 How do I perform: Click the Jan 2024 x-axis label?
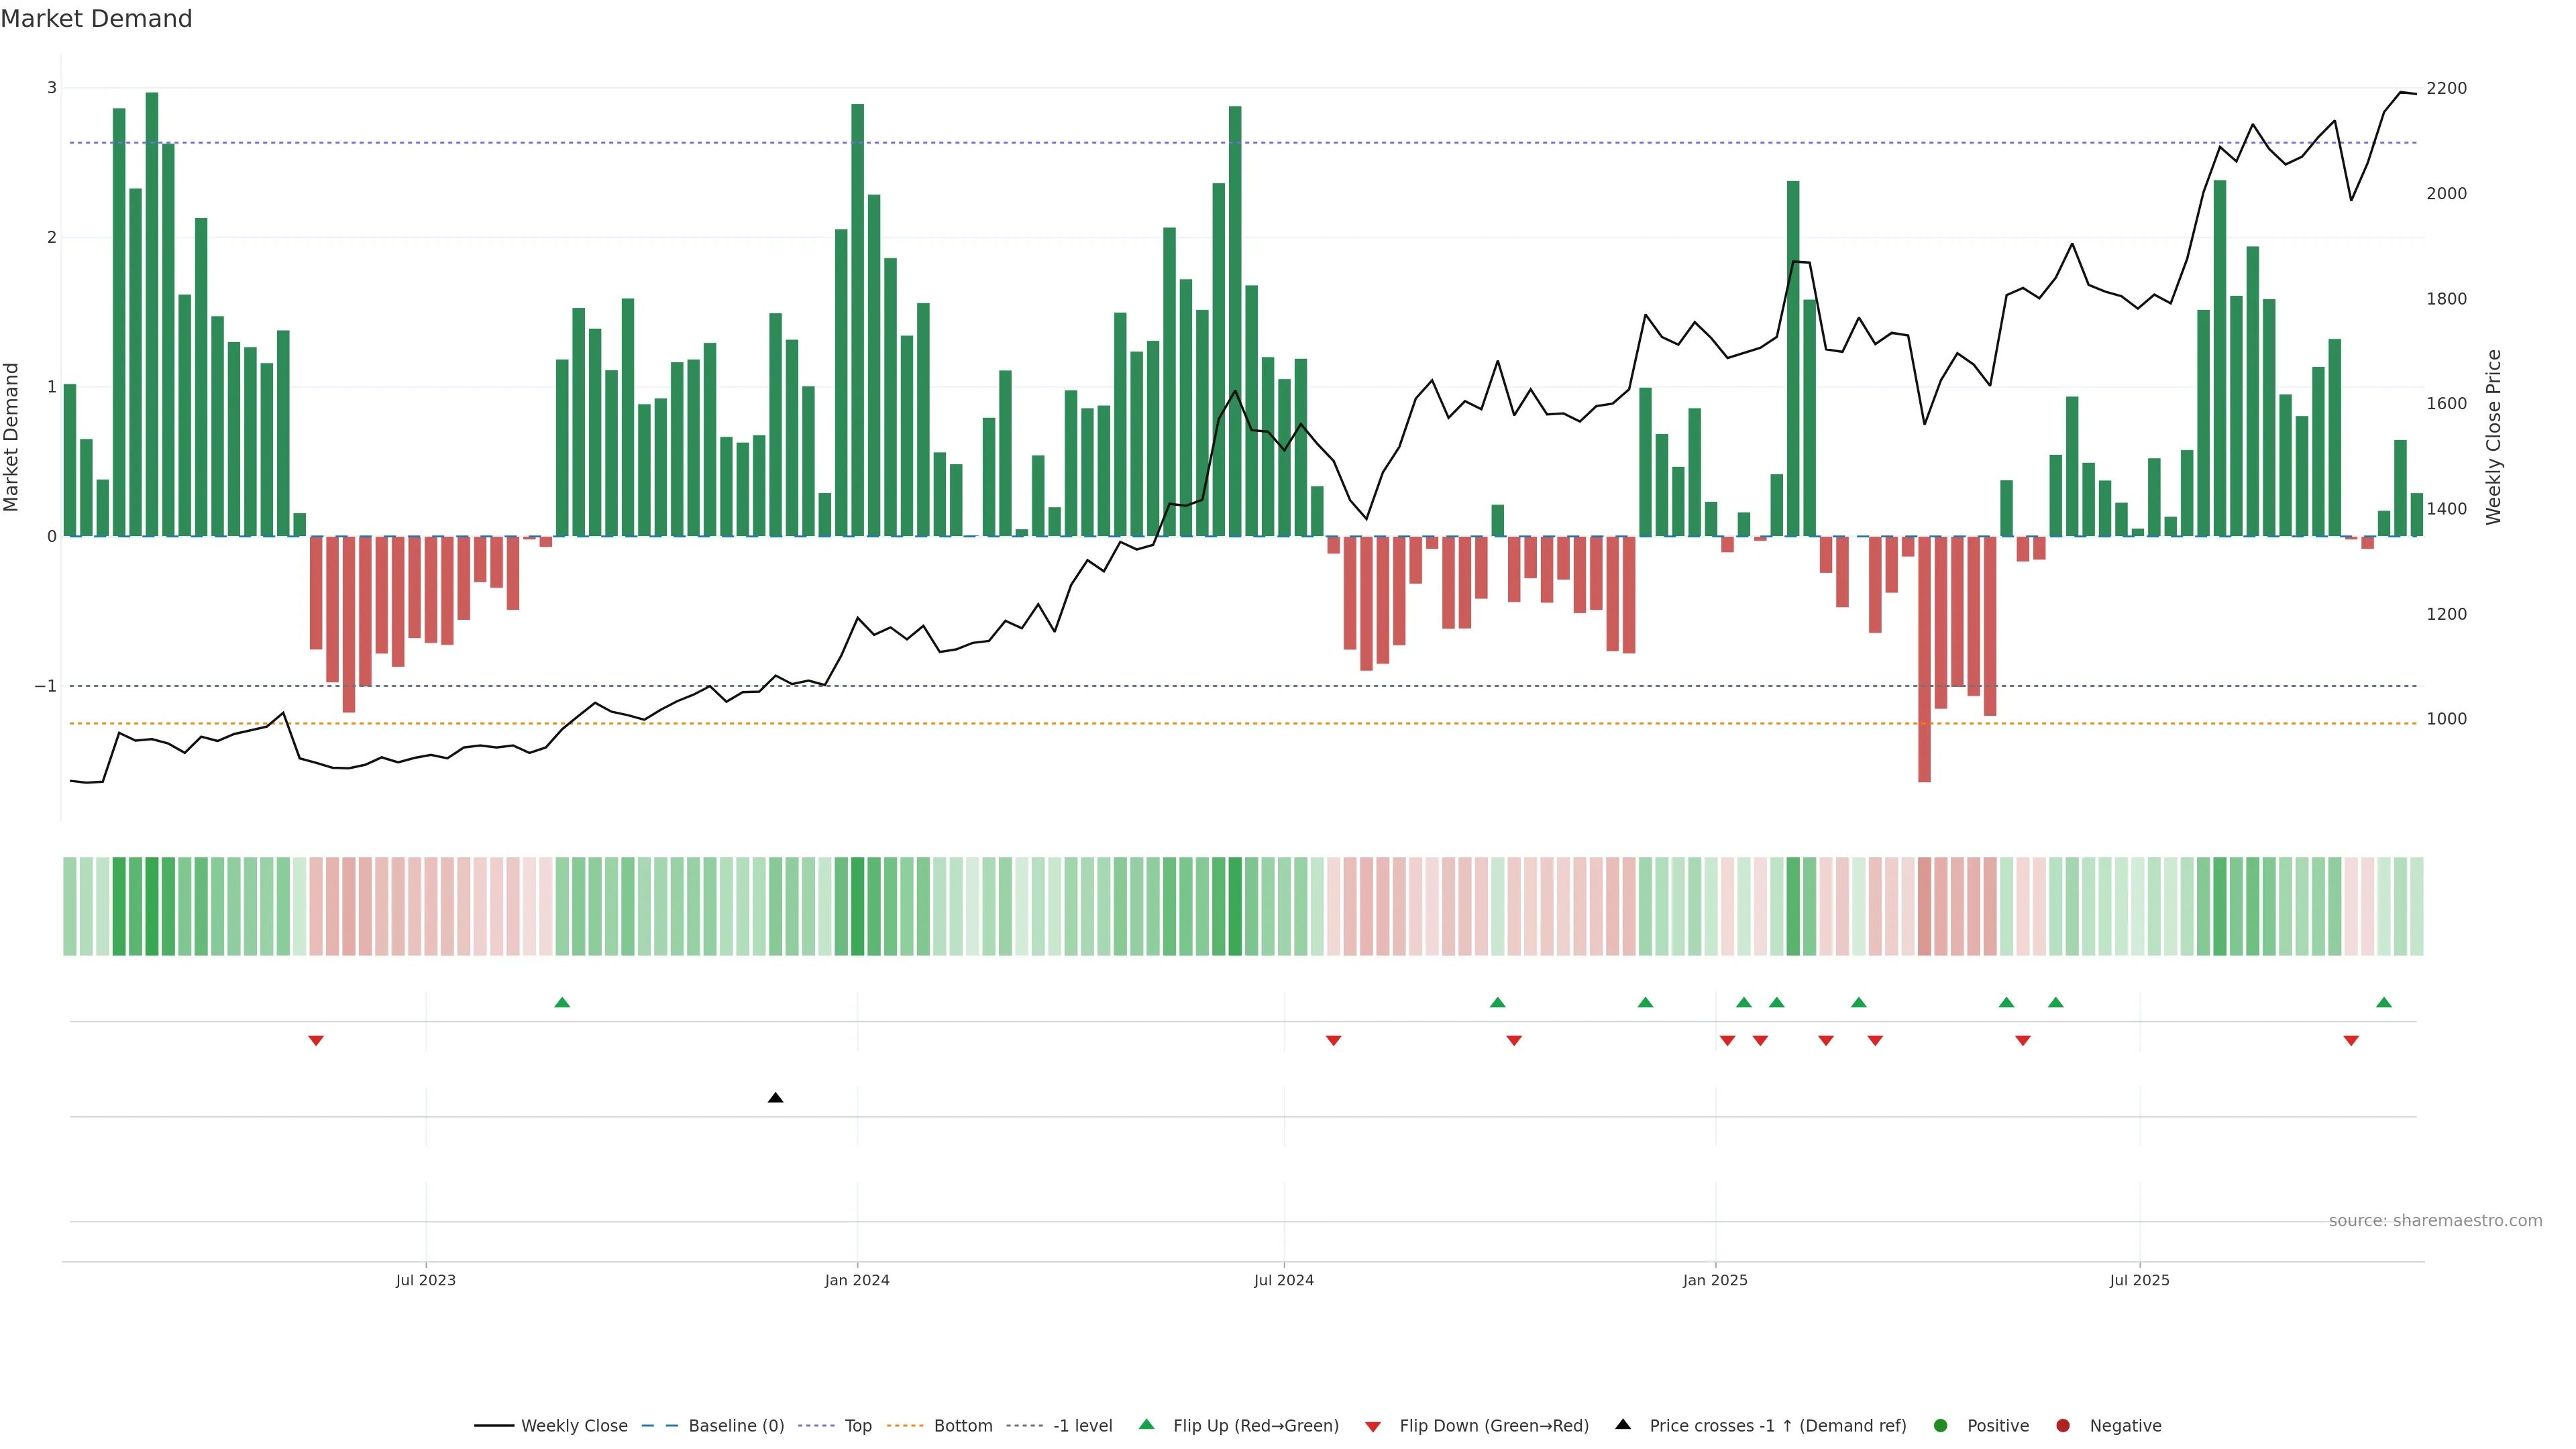tap(857, 1280)
